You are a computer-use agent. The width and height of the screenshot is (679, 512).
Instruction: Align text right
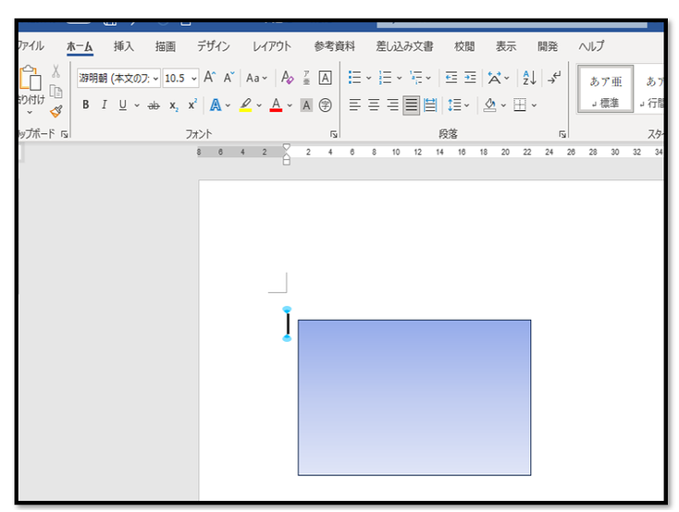point(392,104)
